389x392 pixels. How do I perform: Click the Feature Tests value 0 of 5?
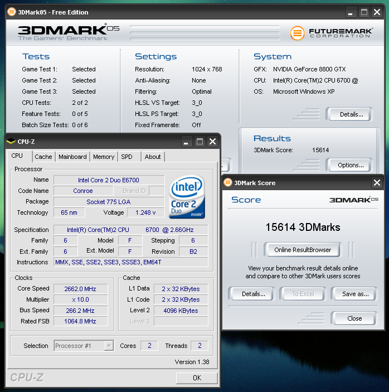coord(80,114)
